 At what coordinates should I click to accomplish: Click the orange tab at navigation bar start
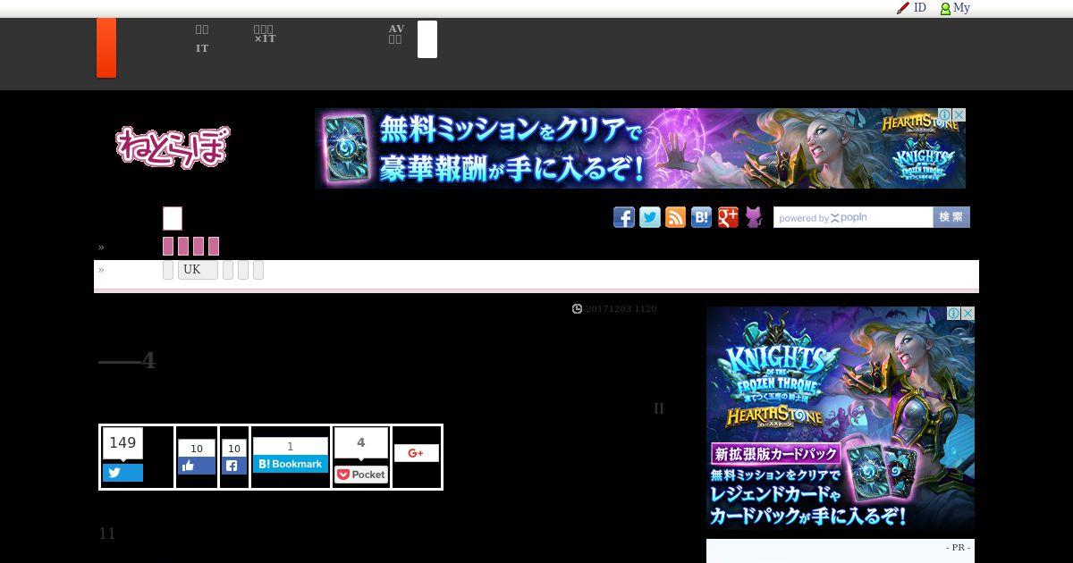click(106, 47)
